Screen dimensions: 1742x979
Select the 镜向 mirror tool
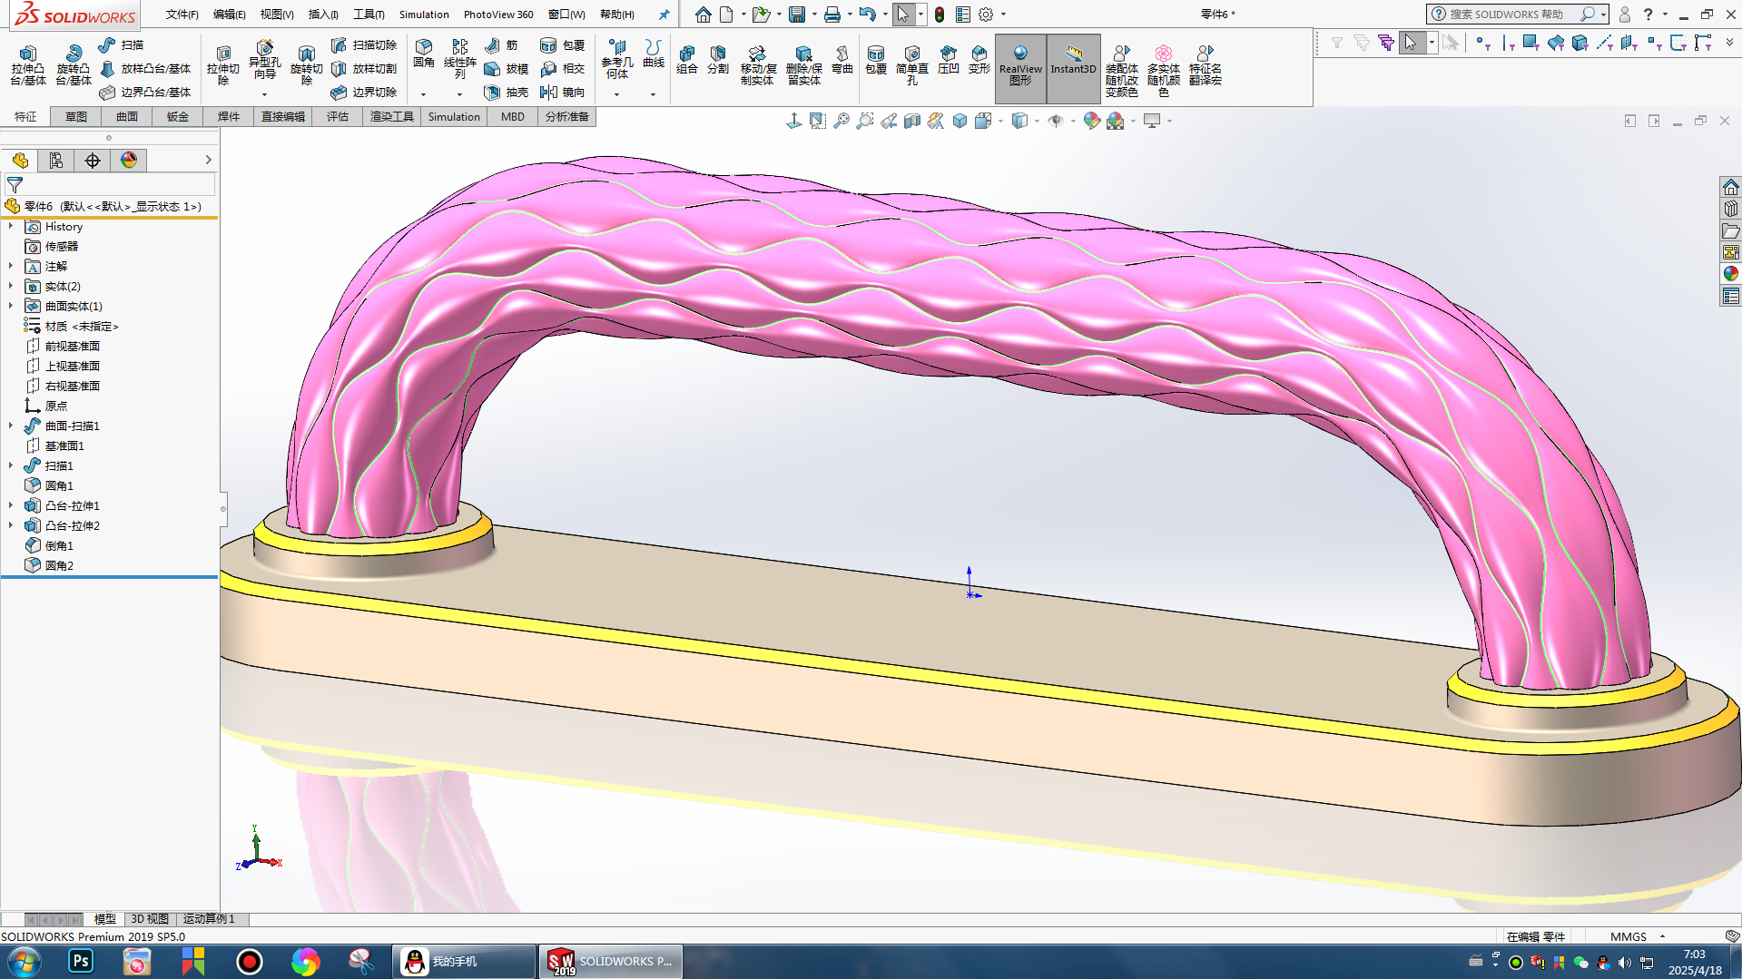pos(562,92)
